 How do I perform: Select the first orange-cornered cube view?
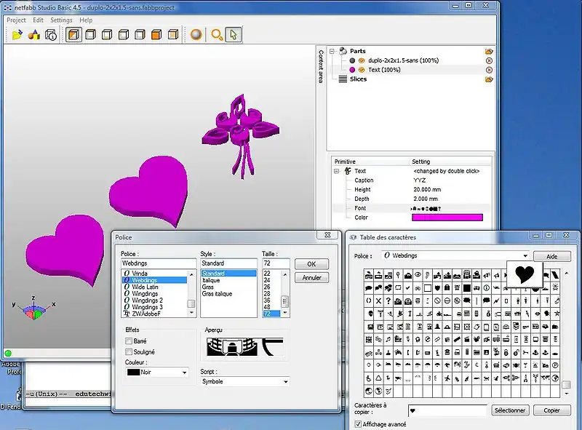coord(73,34)
